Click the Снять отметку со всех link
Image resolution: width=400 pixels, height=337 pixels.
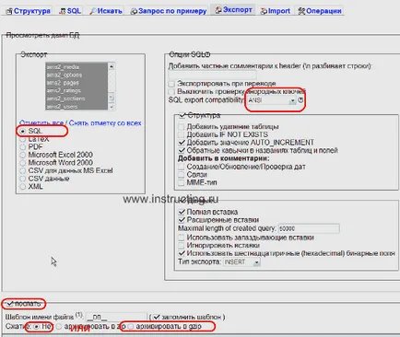[105, 123]
